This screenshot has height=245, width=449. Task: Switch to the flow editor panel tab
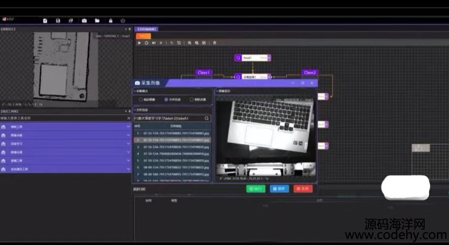(146, 29)
